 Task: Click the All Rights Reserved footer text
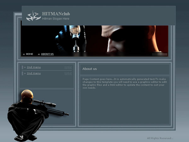[x=160, y=138]
